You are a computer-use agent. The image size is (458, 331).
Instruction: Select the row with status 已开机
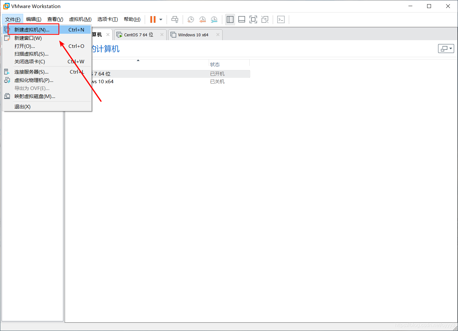click(158, 74)
